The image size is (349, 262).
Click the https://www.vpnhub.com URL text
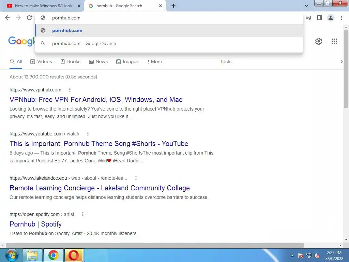[x=35, y=90]
